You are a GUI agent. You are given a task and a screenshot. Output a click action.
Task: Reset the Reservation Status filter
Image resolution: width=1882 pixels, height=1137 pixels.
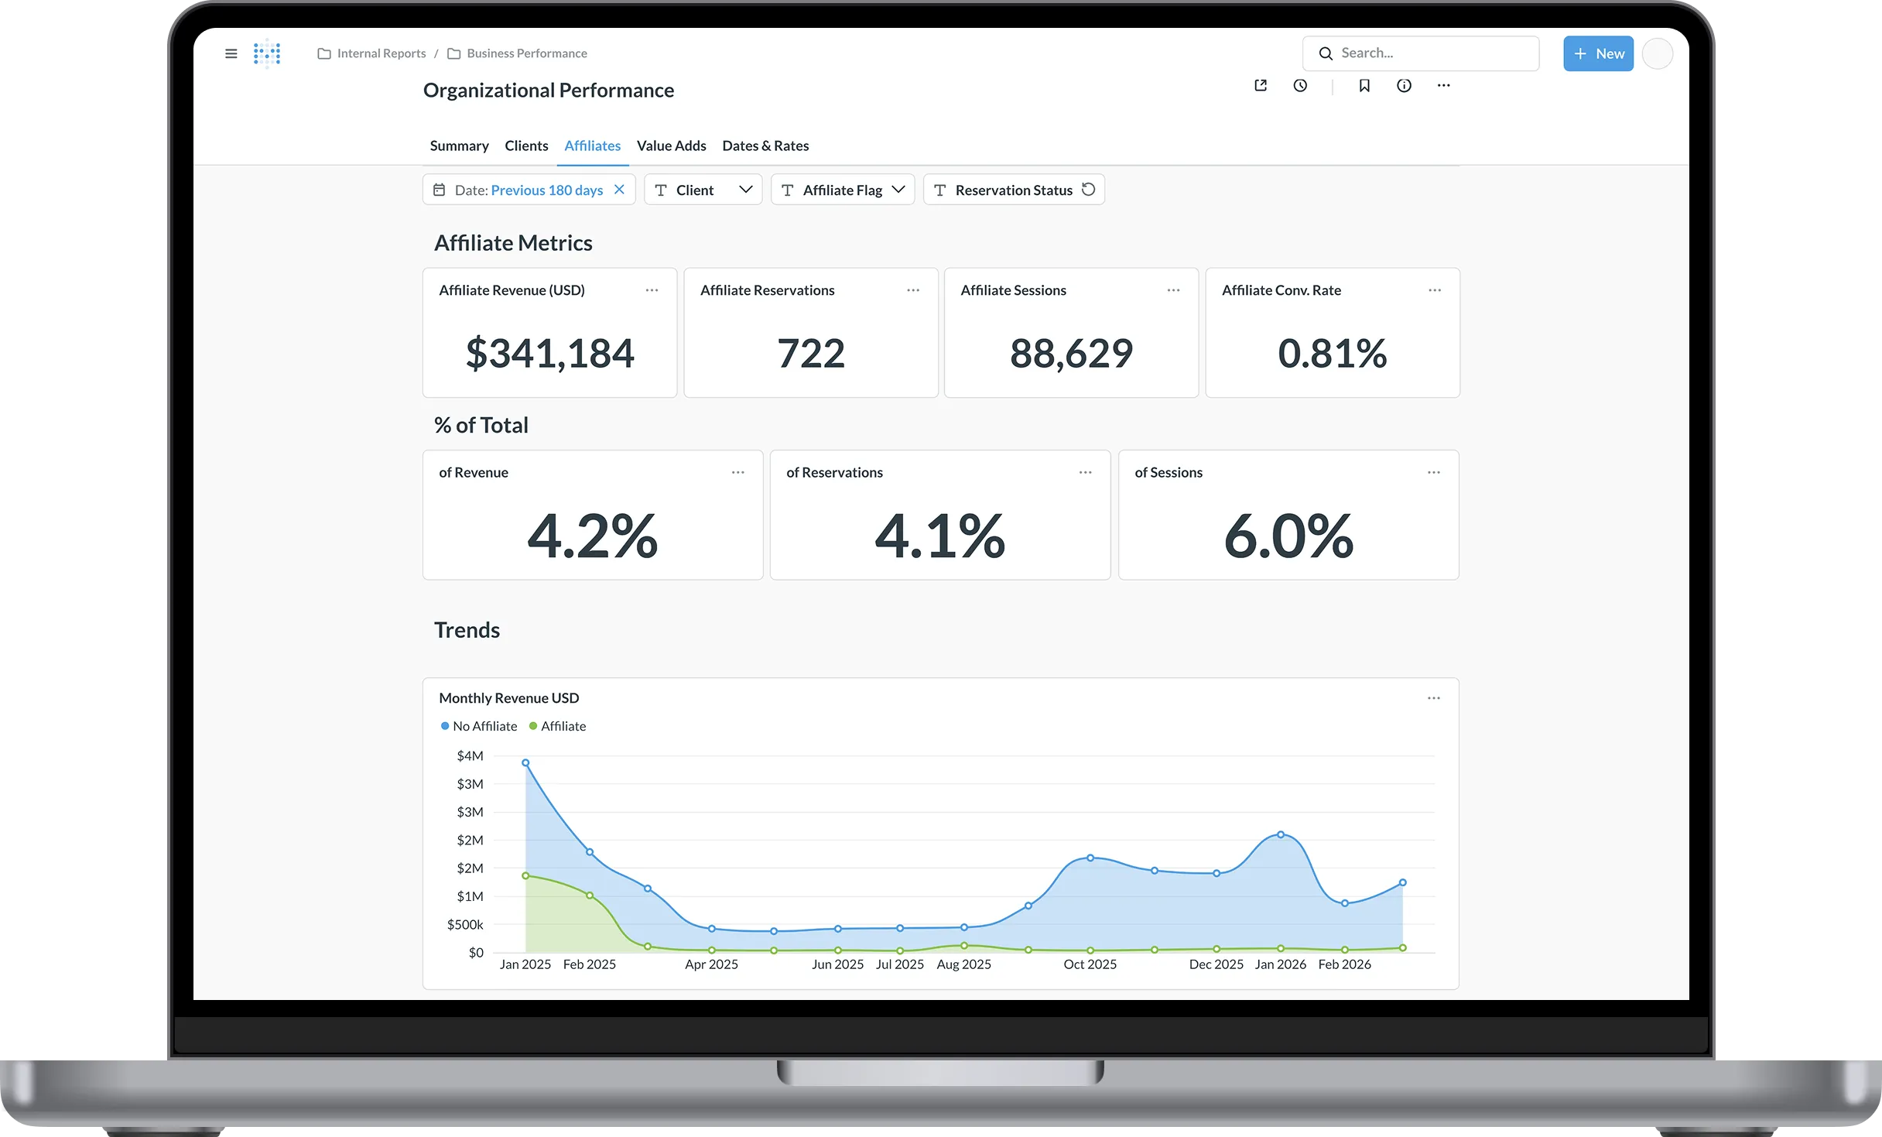(x=1089, y=189)
